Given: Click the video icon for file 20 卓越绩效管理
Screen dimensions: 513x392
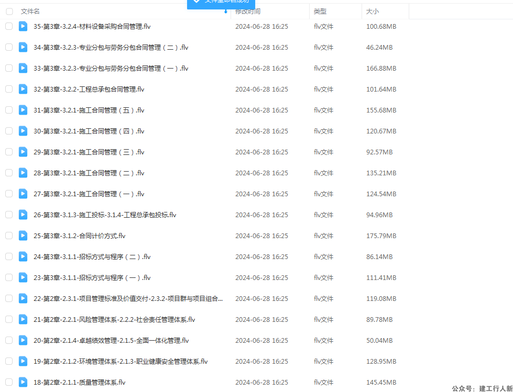Looking at the screenshot, I should point(23,340).
